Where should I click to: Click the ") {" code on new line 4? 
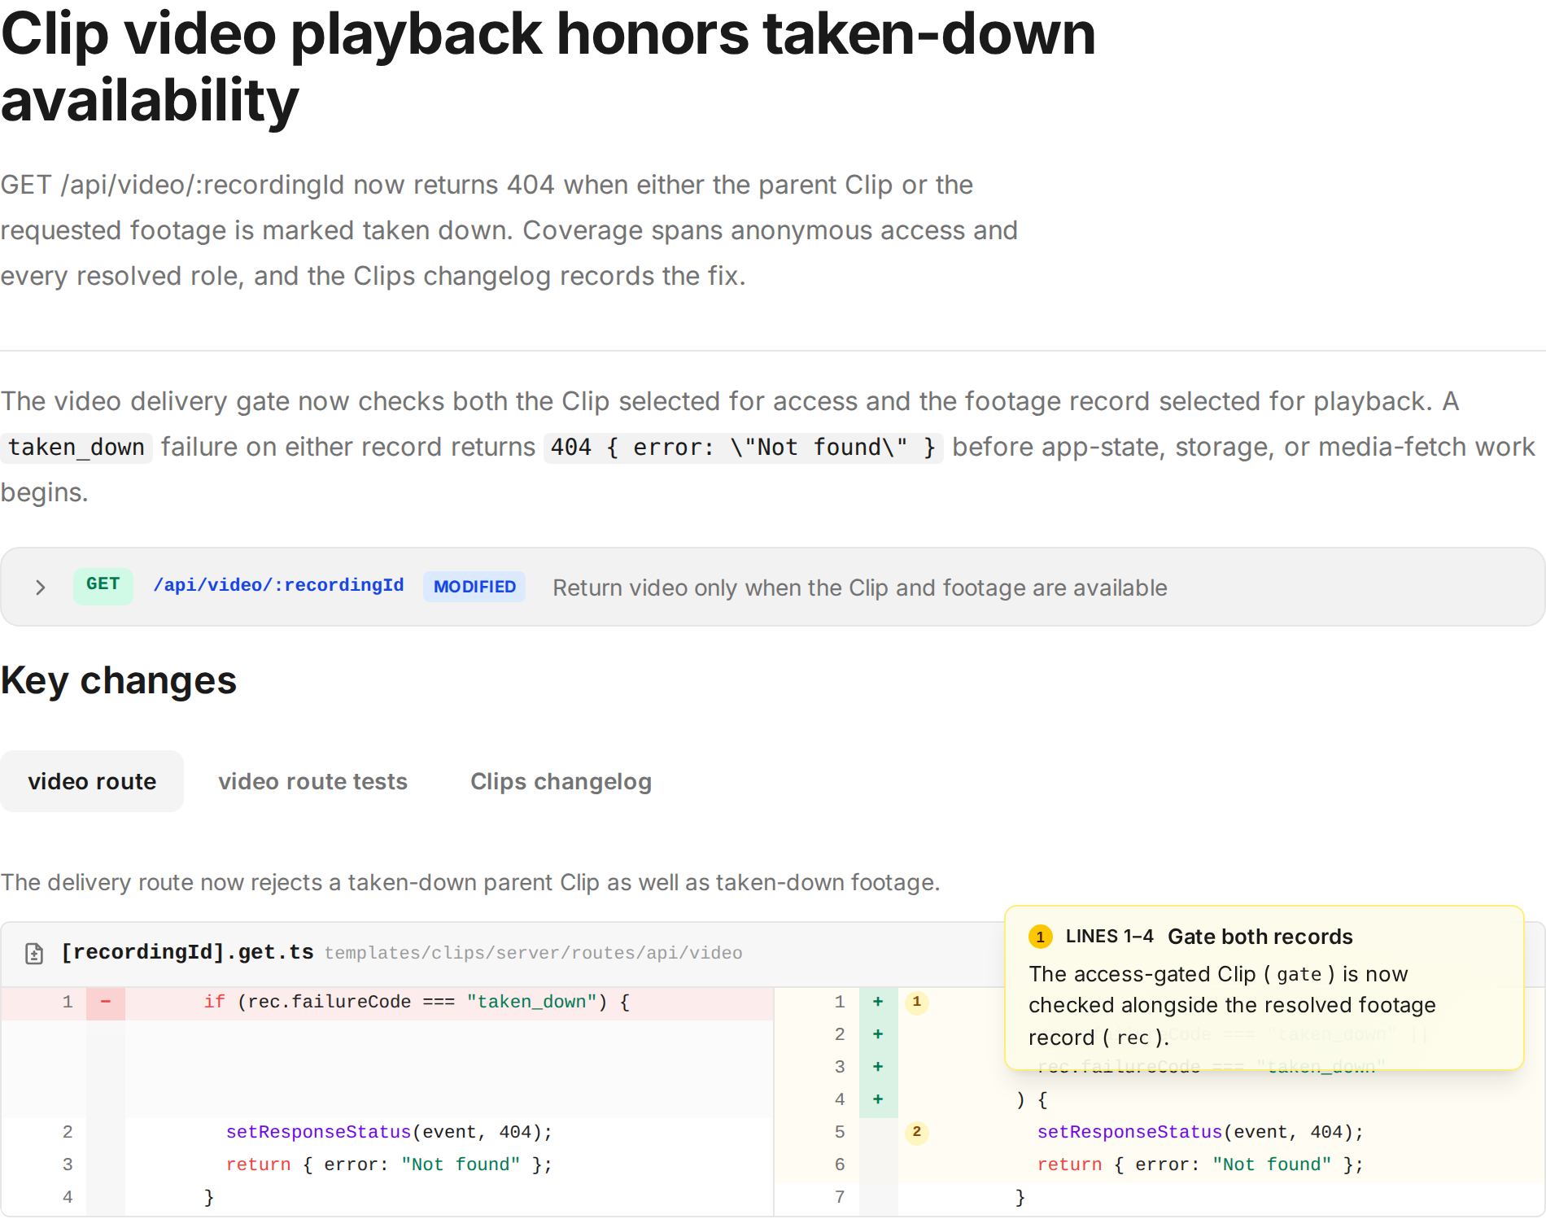tap(1032, 1099)
